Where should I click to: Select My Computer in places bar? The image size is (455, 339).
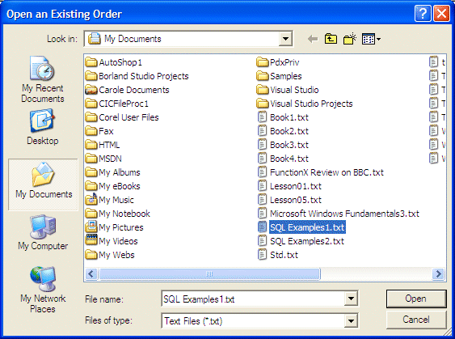[43, 232]
